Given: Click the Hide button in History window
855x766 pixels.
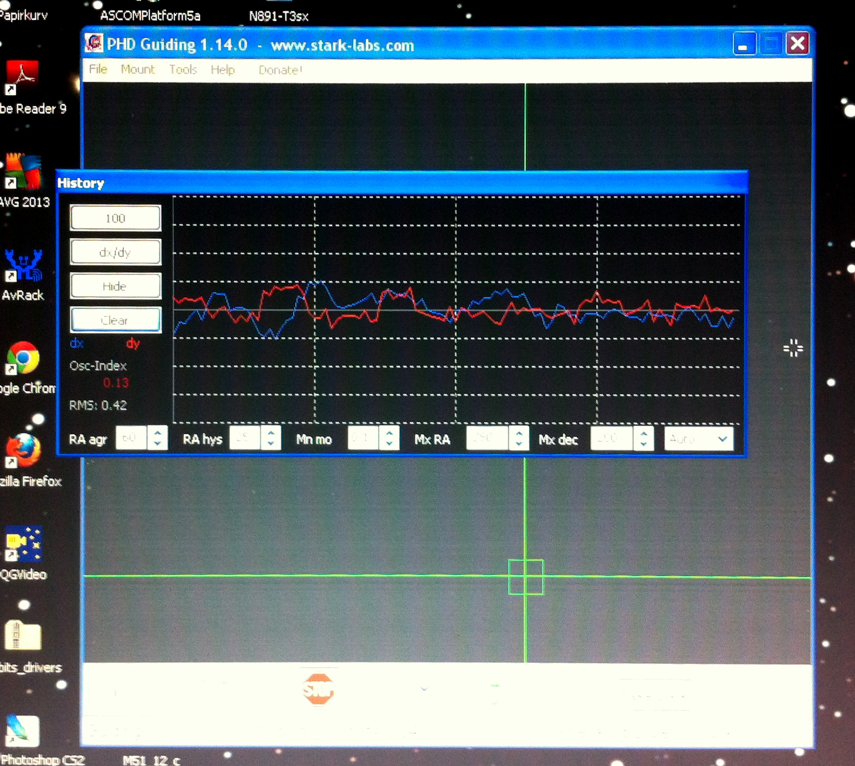Looking at the screenshot, I should 115,286.
